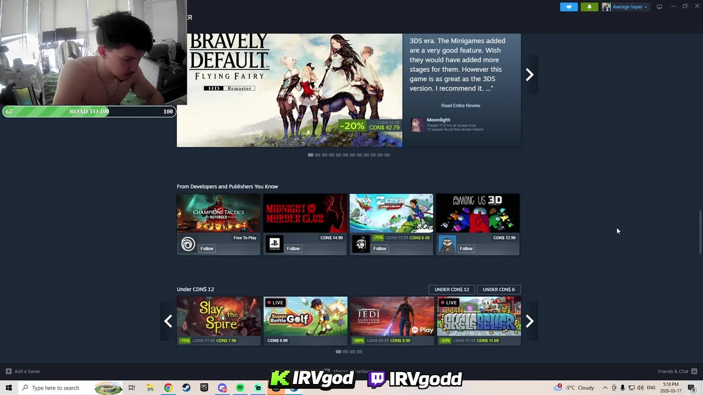Select the UNDER CDN$ 6 tab
Viewport: 703px width, 395px height.
click(499, 289)
